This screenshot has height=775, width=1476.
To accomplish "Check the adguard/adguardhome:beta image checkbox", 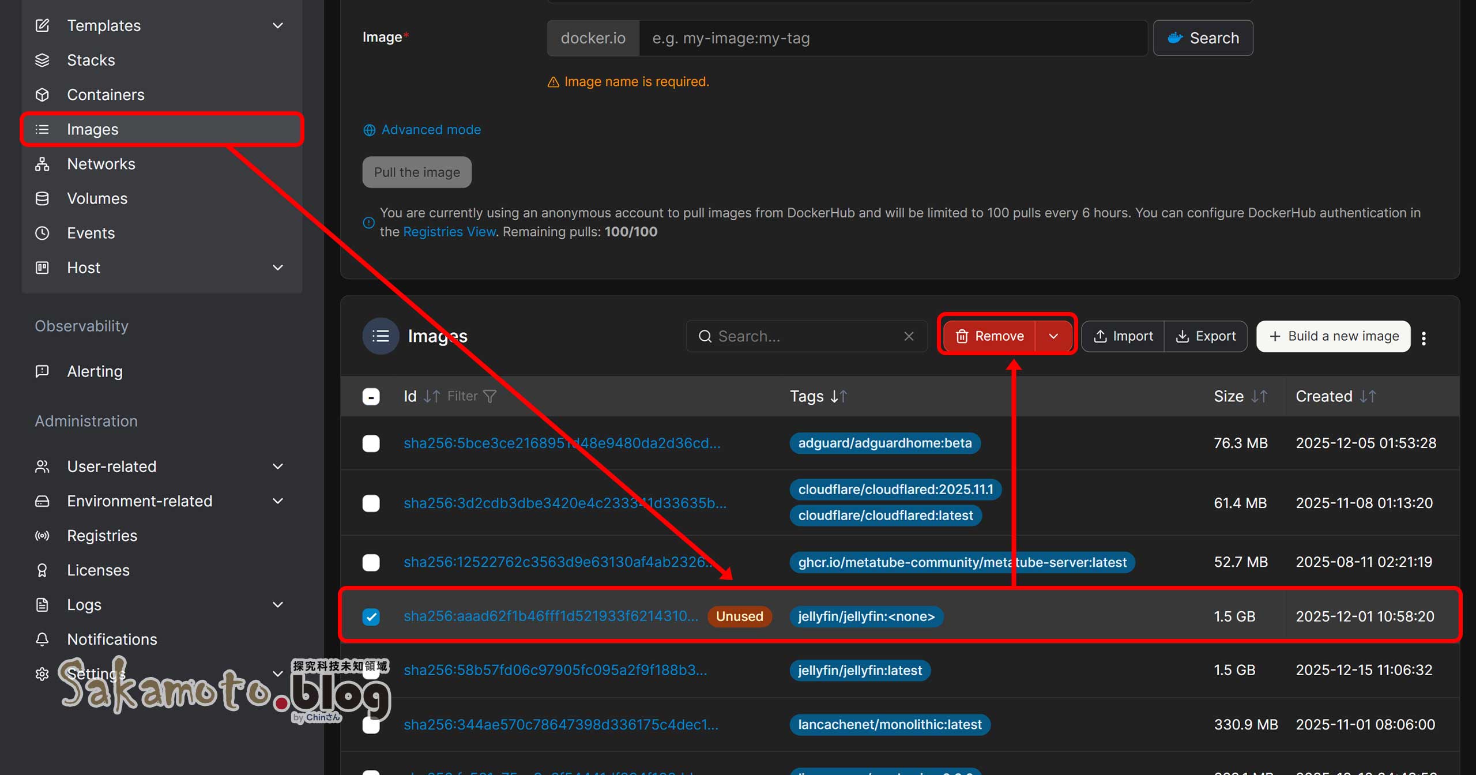I will (x=371, y=443).
